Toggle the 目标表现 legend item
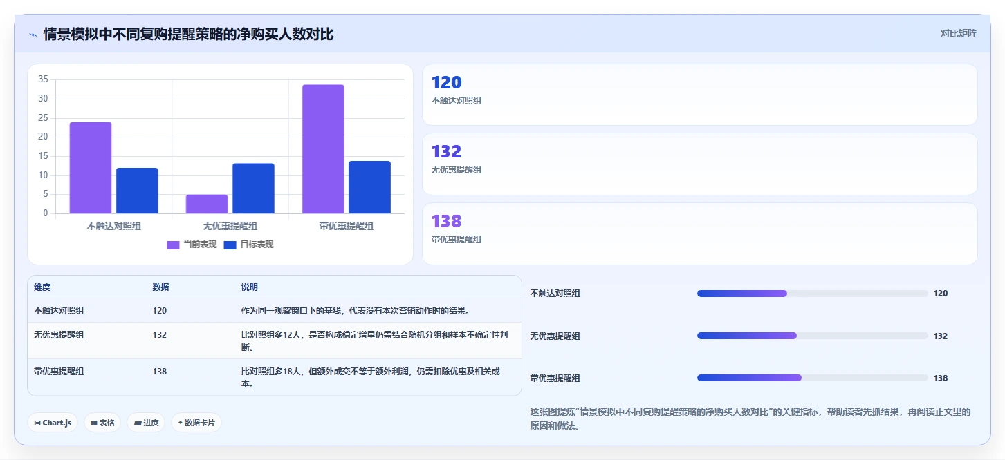1005x460 pixels. point(249,245)
